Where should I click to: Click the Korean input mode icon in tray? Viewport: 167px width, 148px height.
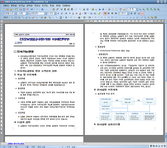(x=151, y=146)
